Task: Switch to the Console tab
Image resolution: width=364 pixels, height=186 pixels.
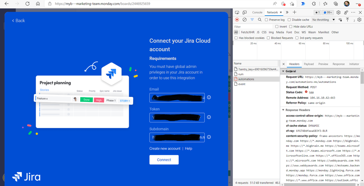Action: 257,12
